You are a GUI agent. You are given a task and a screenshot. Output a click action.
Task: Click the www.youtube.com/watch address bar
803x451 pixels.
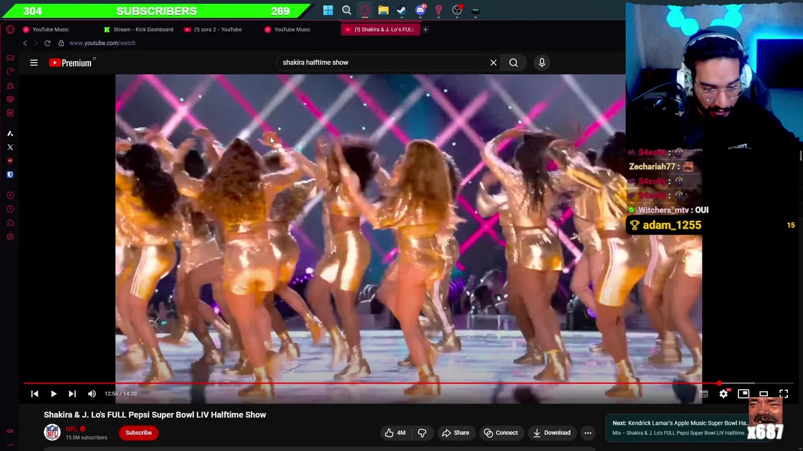(102, 43)
